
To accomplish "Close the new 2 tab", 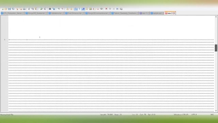I will pos(174,13).
